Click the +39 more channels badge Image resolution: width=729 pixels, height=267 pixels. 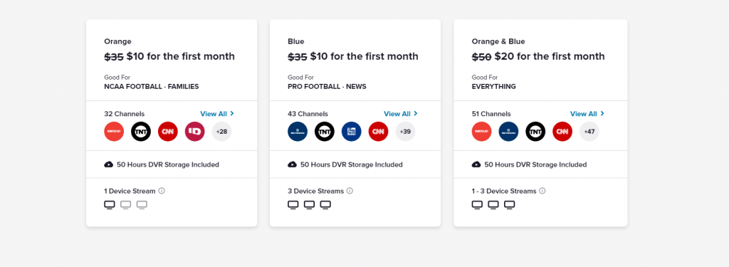405,132
